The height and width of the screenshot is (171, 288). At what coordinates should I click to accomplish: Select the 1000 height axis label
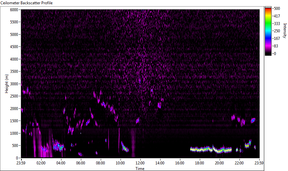point(14,133)
